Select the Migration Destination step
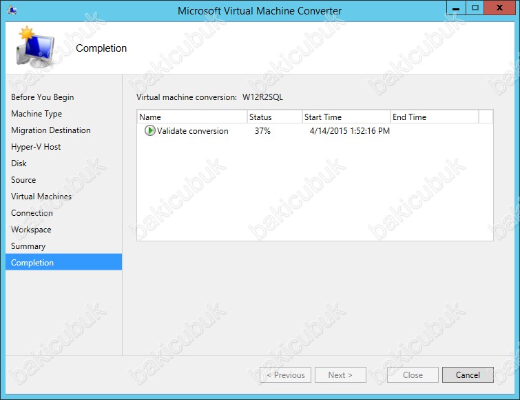Viewport: 520px width, 400px height. 51,130
